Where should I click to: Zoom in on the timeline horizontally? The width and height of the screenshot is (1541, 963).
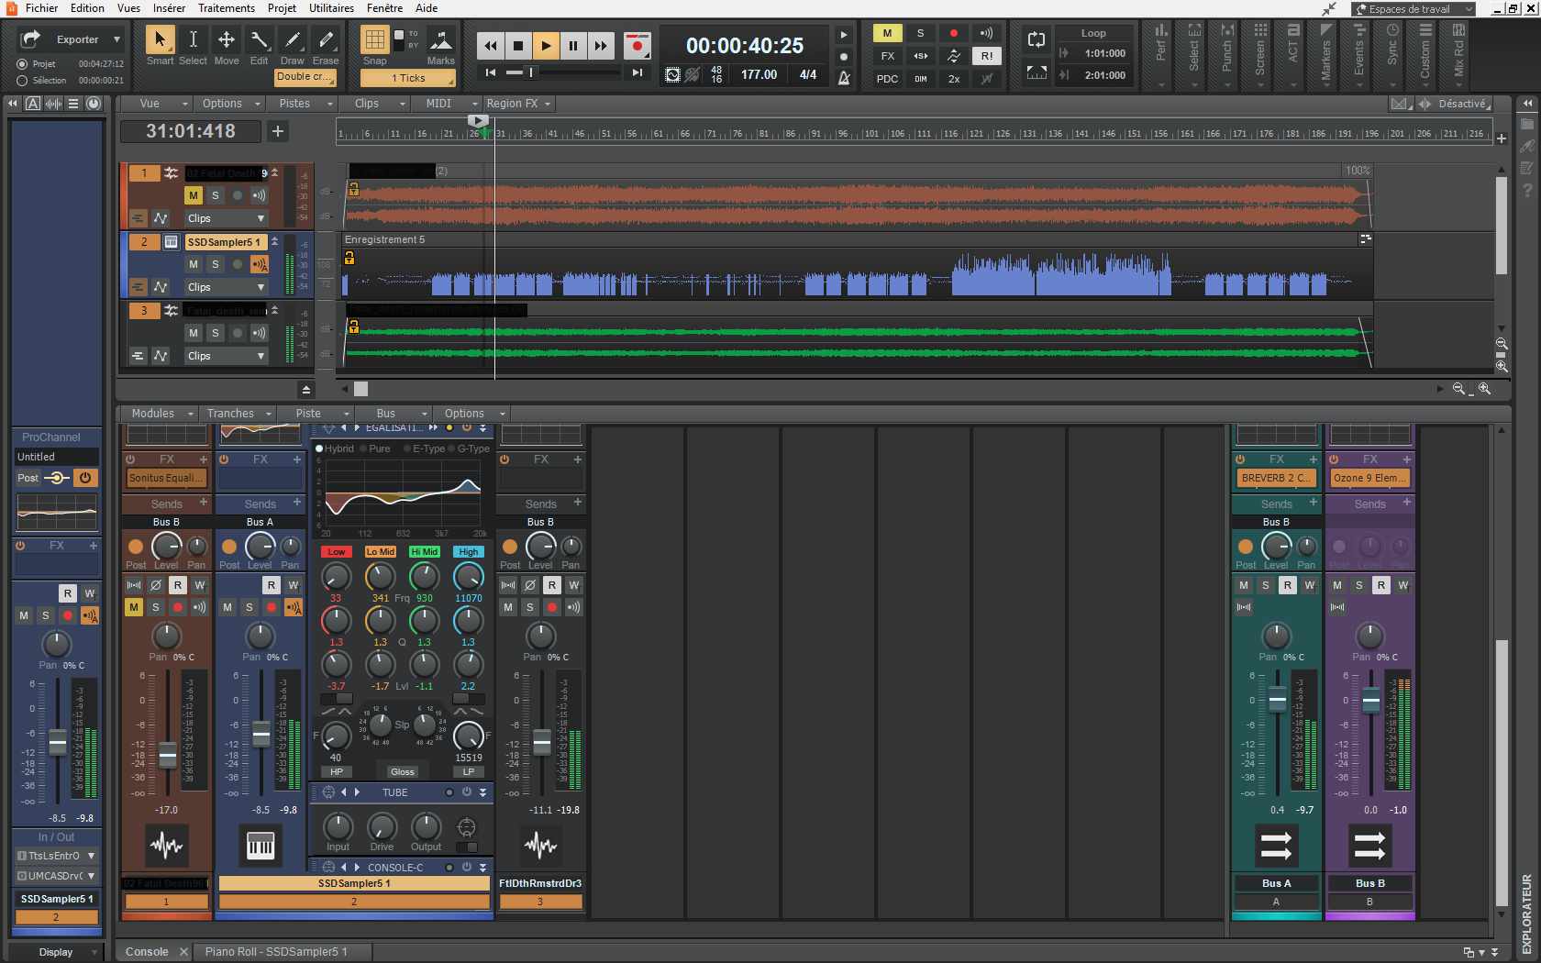tap(1484, 389)
